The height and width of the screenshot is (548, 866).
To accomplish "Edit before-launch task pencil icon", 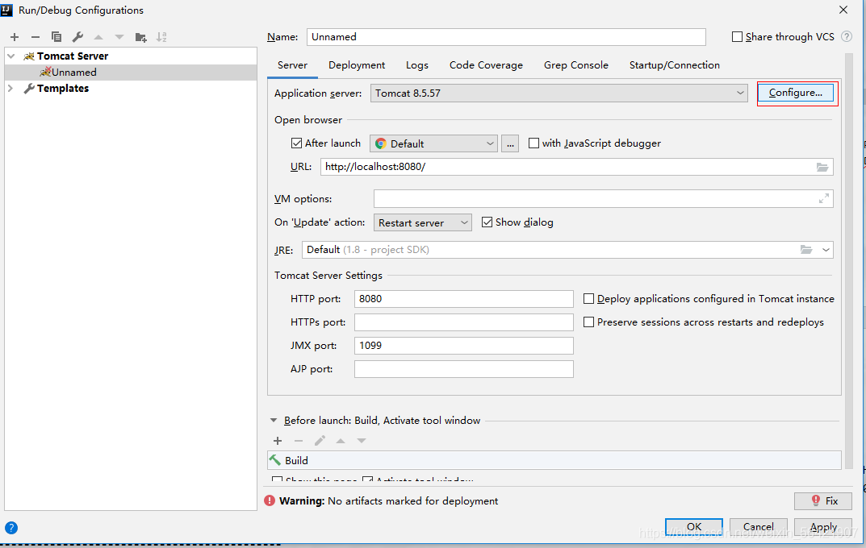I will coord(320,441).
